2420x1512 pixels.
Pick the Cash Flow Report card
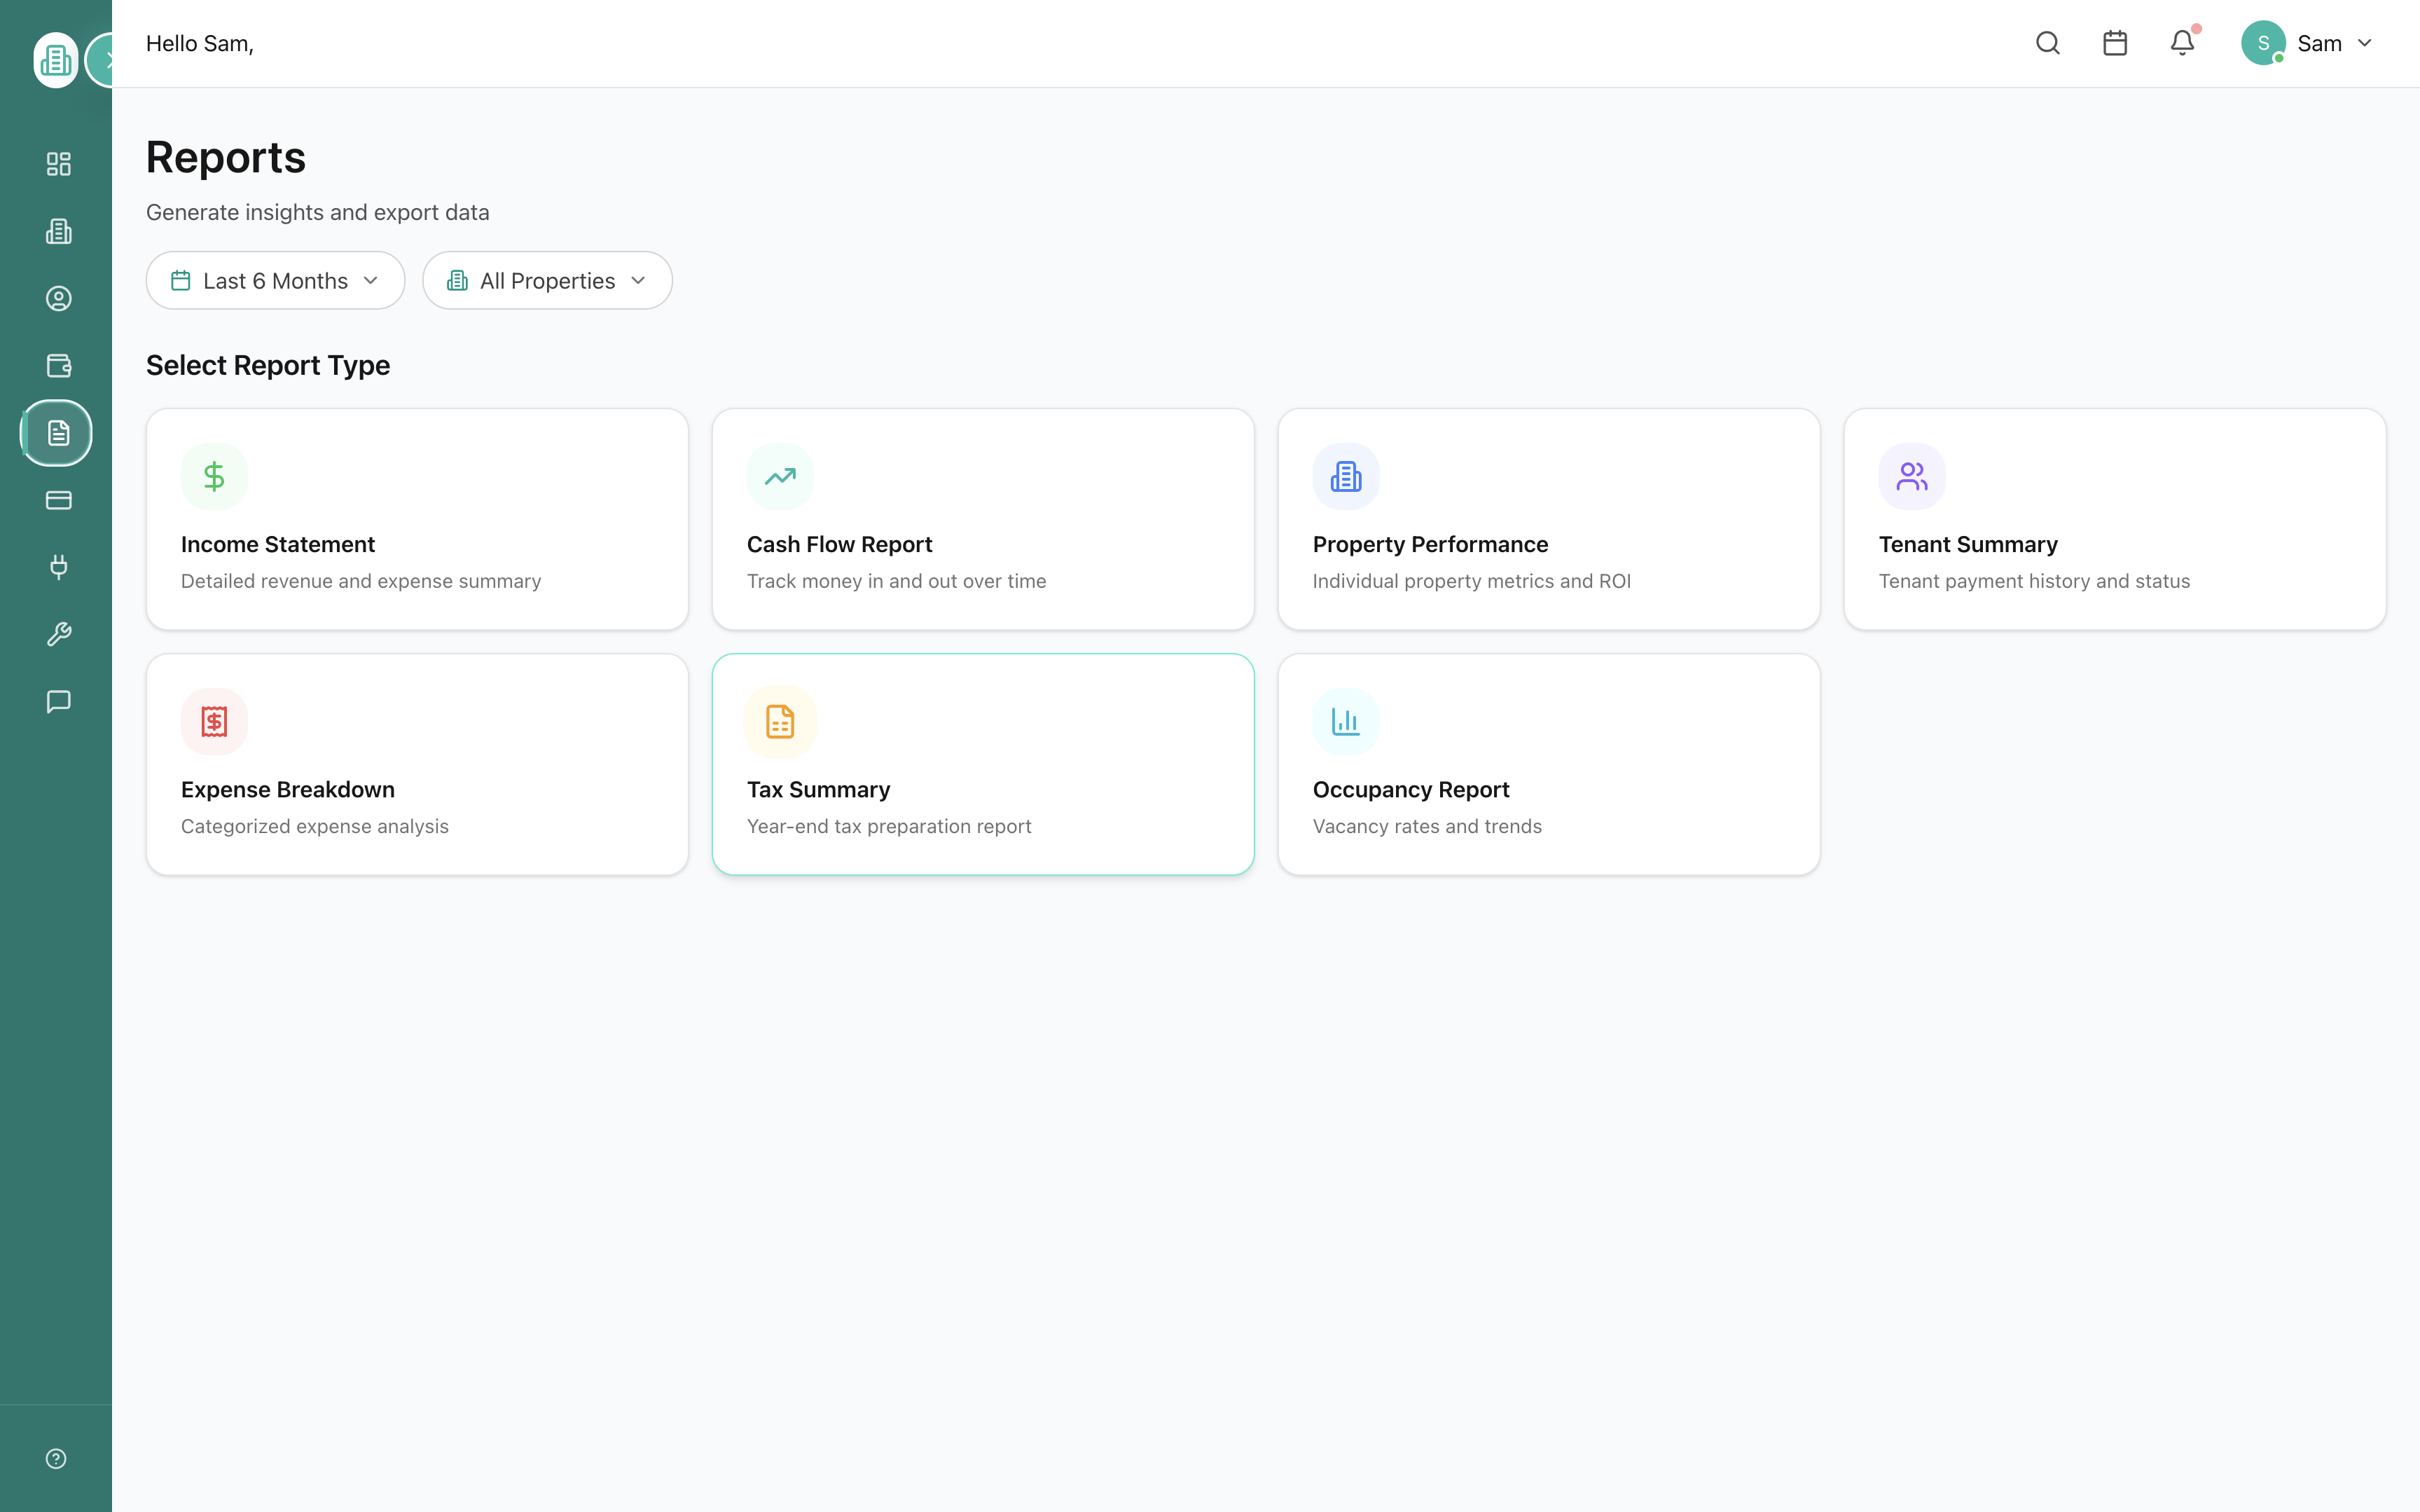coord(983,519)
